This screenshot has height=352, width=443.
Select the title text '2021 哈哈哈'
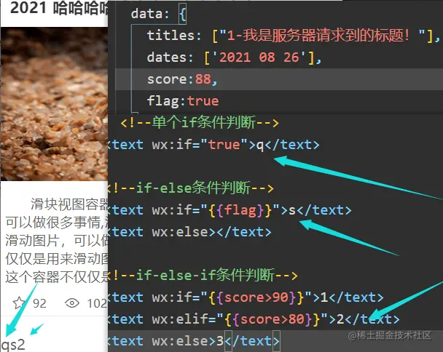pyautogui.click(x=59, y=8)
